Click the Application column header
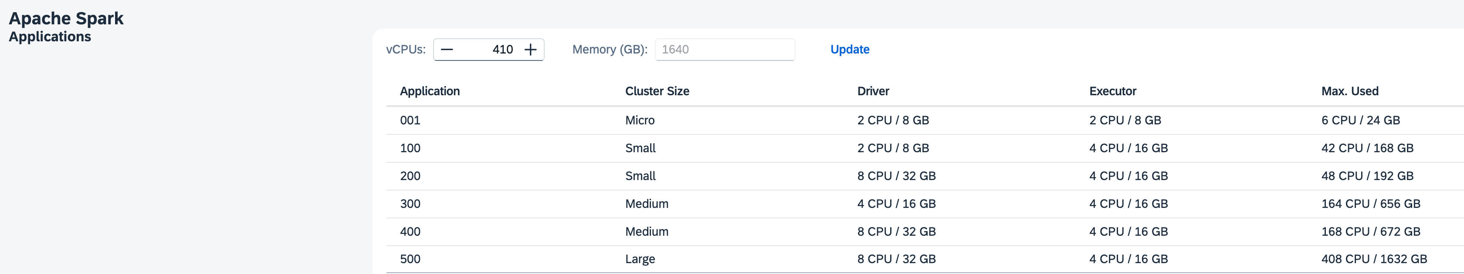Screen dimensions: 1464x274 (430, 91)
